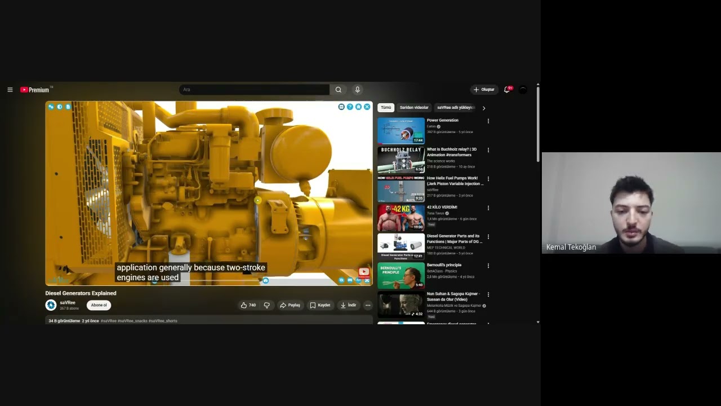Image resolution: width=721 pixels, height=406 pixels.
Task: Click the document icon in the video overlay
Action: 68,107
